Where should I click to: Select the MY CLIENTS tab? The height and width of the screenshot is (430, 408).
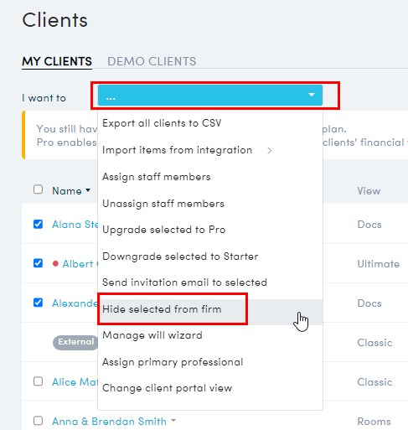point(57,61)
